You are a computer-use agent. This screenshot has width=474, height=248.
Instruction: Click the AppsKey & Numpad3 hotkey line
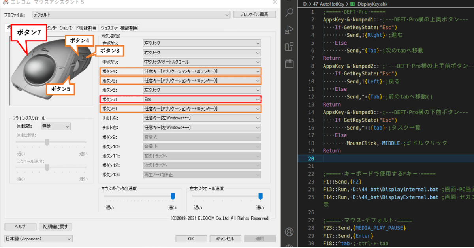coord(395,112)
